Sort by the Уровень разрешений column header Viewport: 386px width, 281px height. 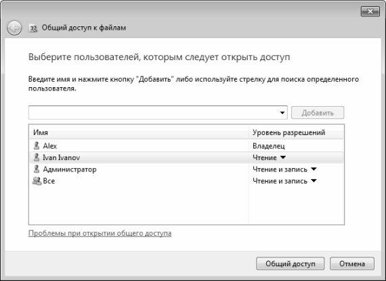tap(297, 132)
